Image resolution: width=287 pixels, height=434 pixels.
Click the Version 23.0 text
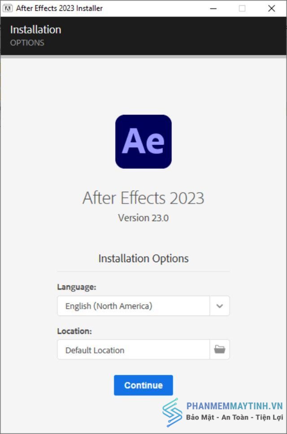tap(143, 218)
